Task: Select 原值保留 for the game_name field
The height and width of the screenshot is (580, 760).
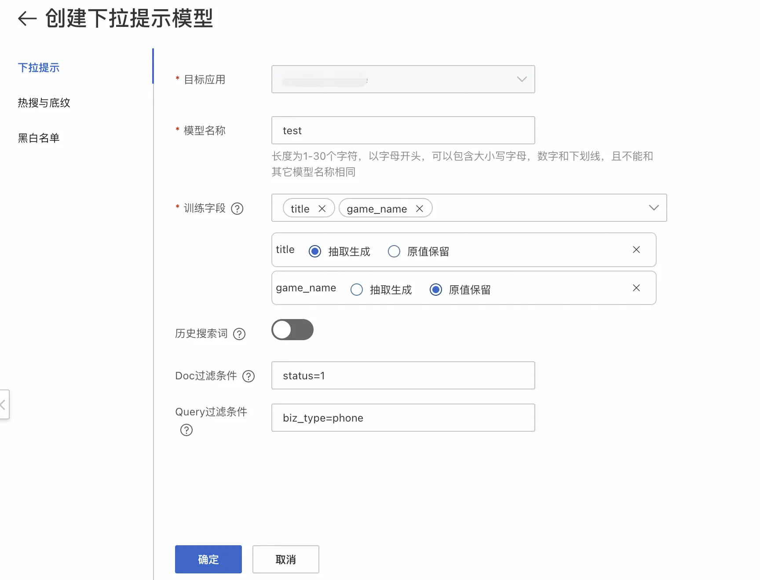Action: (x=436, y=290)
